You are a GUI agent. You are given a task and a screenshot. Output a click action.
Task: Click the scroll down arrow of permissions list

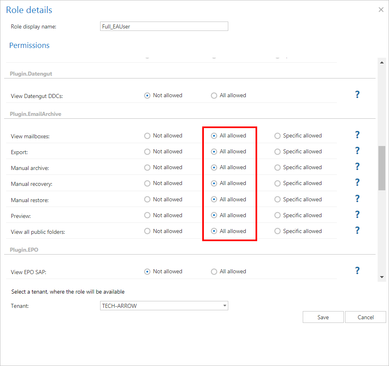(382, 277)
